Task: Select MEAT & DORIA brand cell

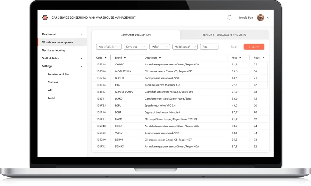Action: (124, 92)
